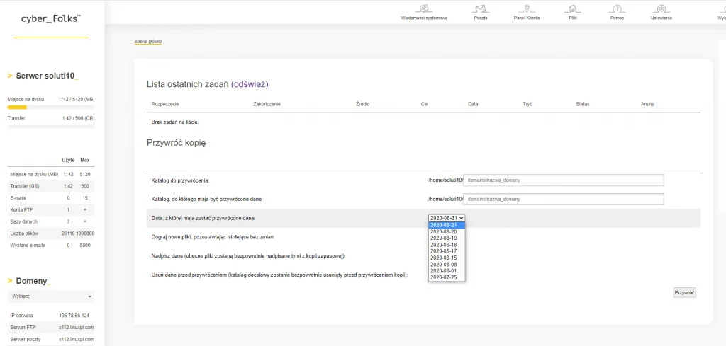The width and height of the screenshot is (726, 346).
Task: Click the Źródło column header
Action: (x=362, y=105)
